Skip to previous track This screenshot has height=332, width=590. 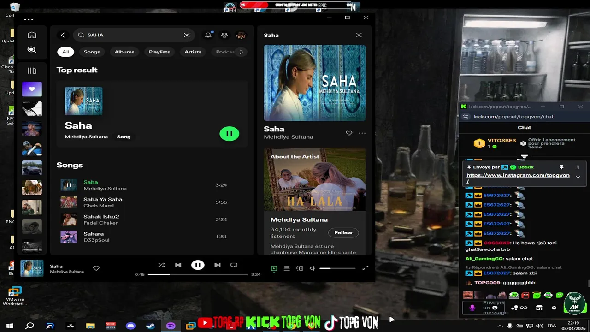178,265
